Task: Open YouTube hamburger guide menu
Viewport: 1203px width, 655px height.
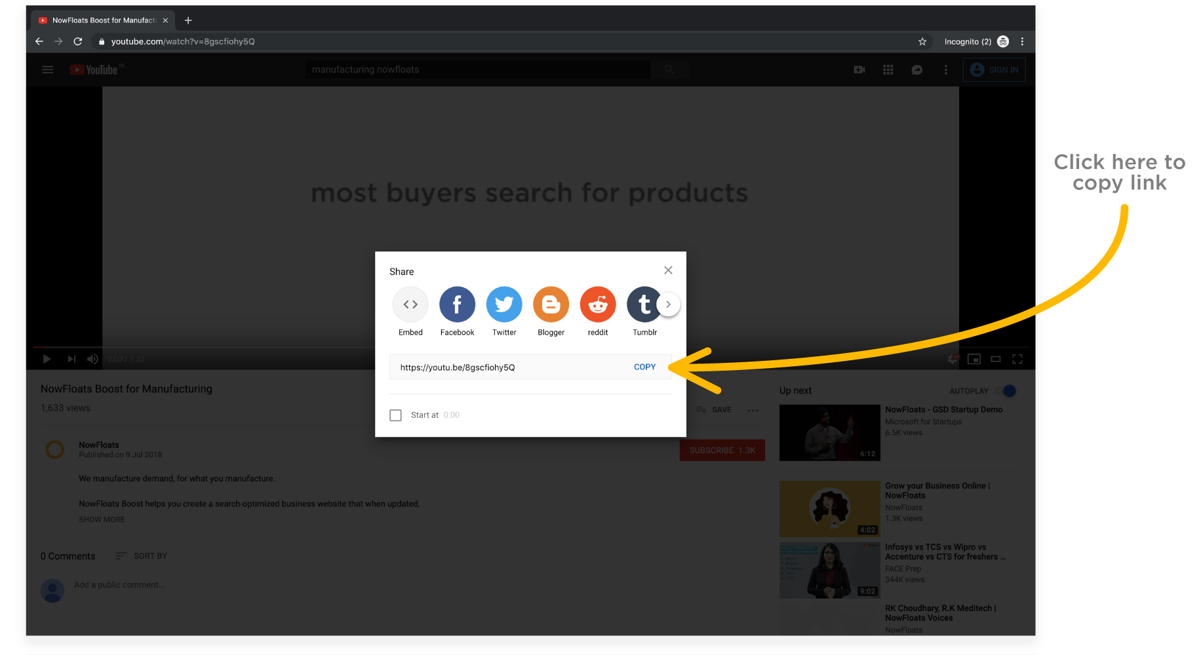Action: pyautogui.click(x=47, y=69)
